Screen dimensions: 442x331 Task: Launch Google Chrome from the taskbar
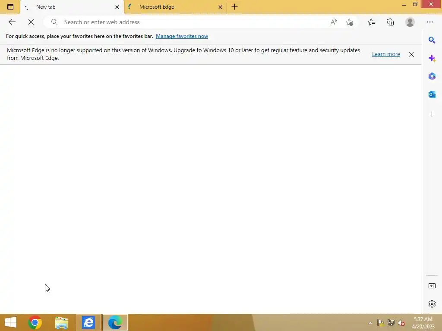pyautogui.click(x=35, y=322)
